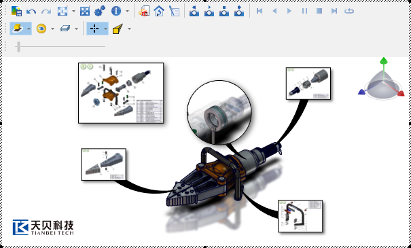
Task: Click the first camera view icon
Action: coord(194,11)
